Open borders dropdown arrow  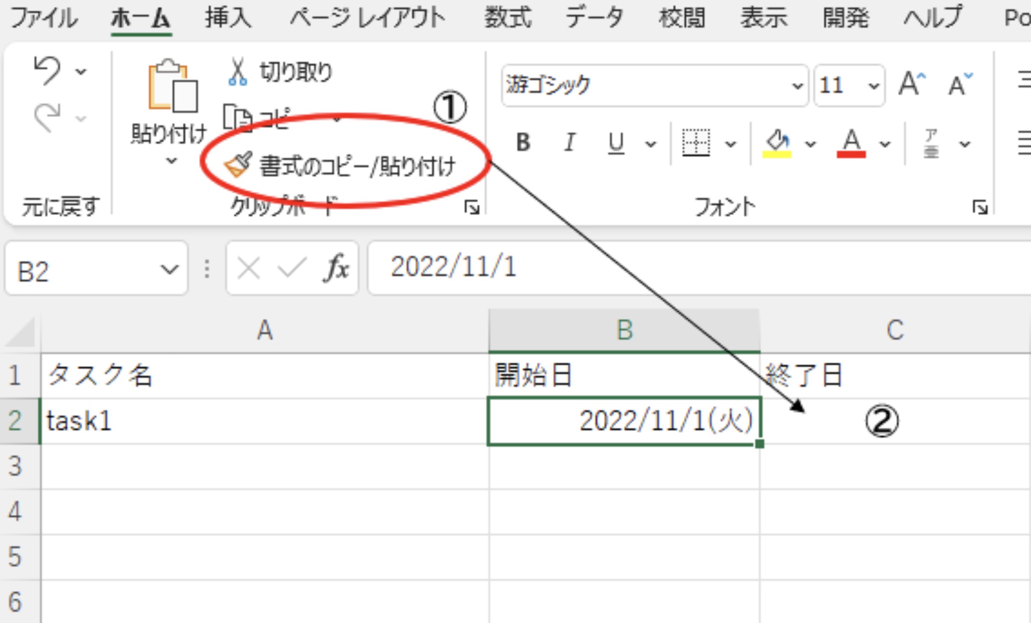[731, 144]
